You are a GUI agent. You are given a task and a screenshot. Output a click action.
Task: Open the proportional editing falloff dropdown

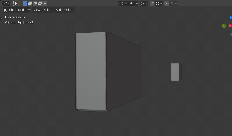173,3
